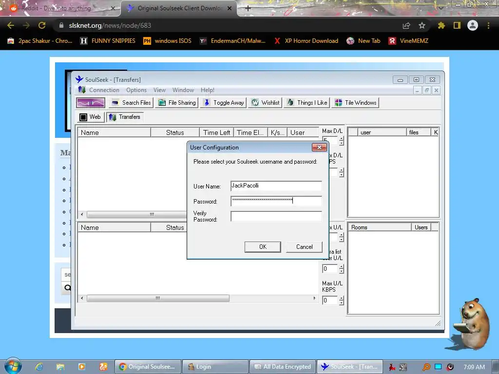This screenshot has width=499, height=374.
Task: Switch to the Transfers tab
Action: [125, 117]
